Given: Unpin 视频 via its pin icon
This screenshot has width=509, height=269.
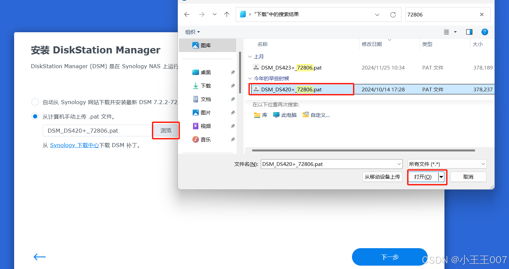Looking at the screenshot, I should coord(233,126).
